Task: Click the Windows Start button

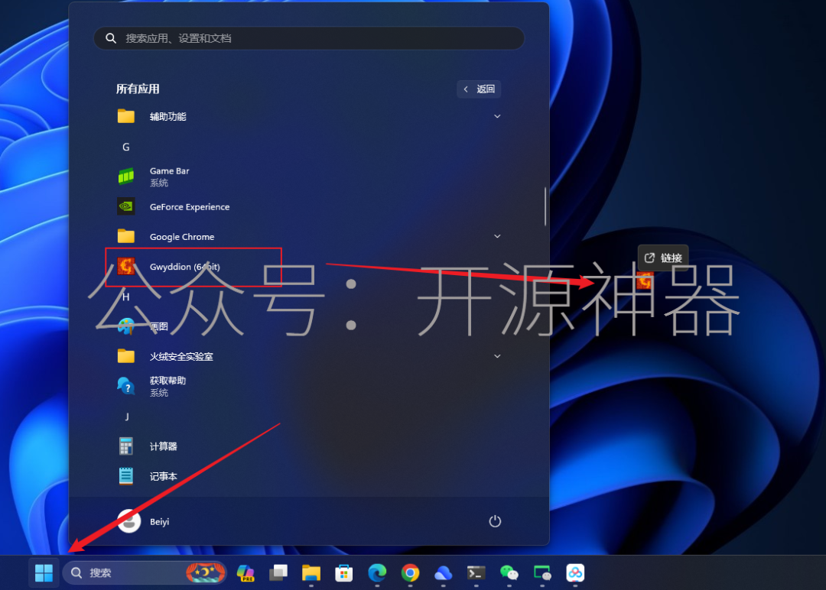Action: (x=44, y=572)
